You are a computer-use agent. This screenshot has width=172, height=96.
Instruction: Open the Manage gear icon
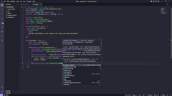[2, 92]
